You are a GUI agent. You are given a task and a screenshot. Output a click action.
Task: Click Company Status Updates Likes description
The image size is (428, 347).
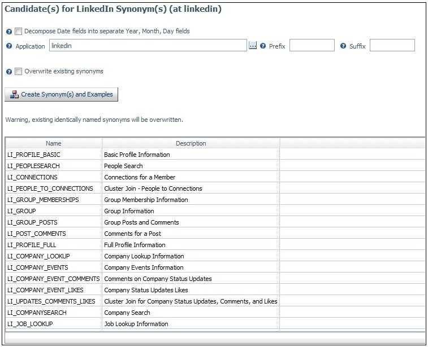[x=146, y=290]
